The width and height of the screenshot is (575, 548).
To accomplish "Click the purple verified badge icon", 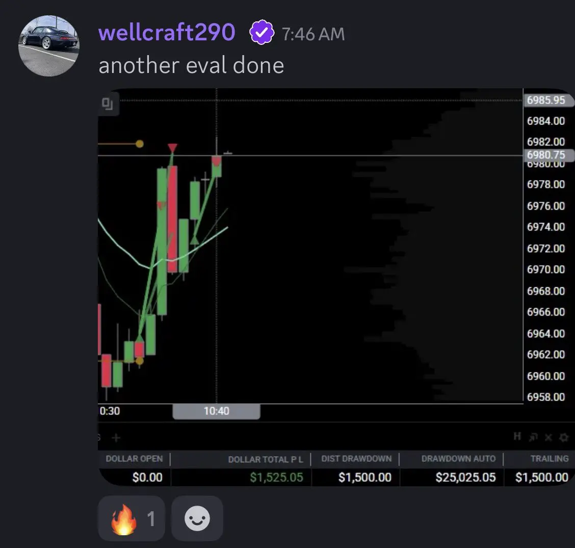I will pos(262,33).
